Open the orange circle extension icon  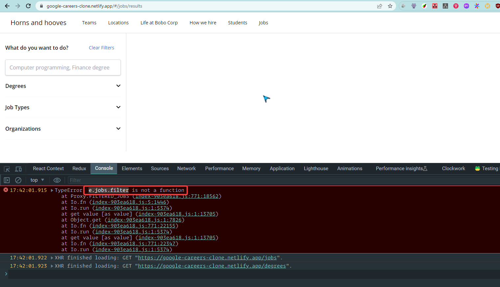coord(488,6)
